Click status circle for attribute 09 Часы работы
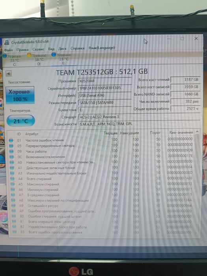Screen dimensions: 207x276 coord(11,151)
